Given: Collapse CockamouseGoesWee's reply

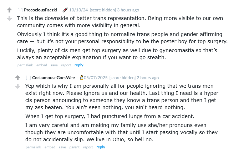Looking at the screenshot, I should (x=28, y=78).
